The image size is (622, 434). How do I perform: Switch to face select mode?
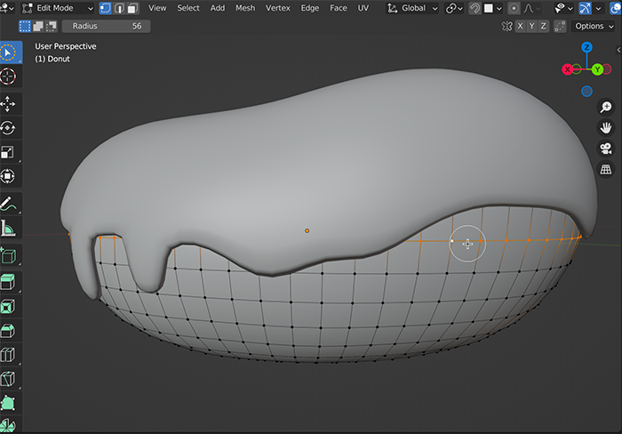pos(132,8)
